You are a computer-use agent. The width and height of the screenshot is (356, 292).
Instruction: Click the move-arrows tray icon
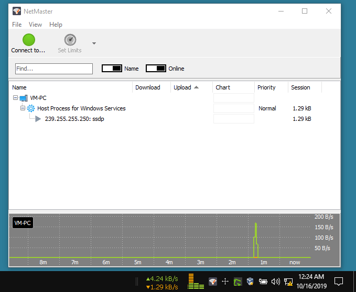click(225, 282)
